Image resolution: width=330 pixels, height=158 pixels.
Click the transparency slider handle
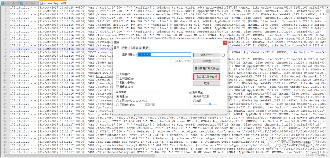(210, 104)
